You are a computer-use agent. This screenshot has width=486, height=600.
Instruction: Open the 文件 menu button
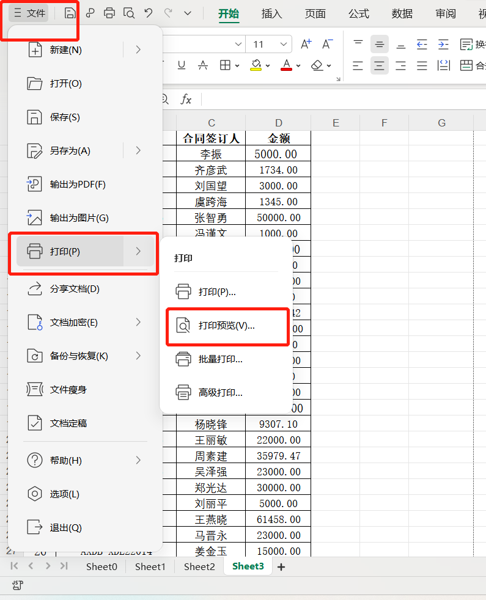click(29, 13)
